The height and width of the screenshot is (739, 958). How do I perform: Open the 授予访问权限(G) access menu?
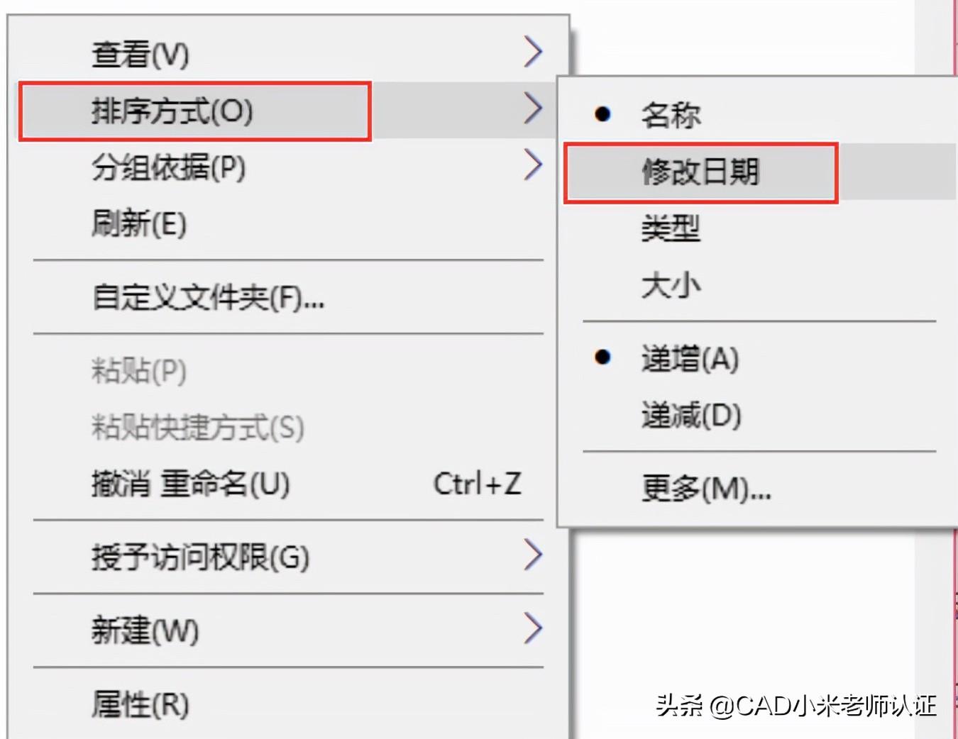(x=201, y=557)
